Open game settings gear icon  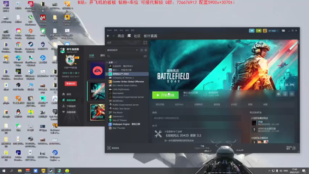click(x=278, y=94)
